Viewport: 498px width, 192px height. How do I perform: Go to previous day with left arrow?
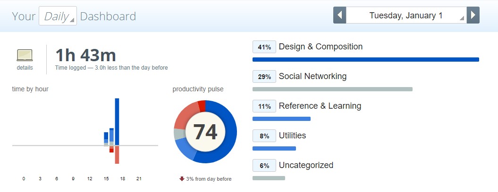[339, 15]
